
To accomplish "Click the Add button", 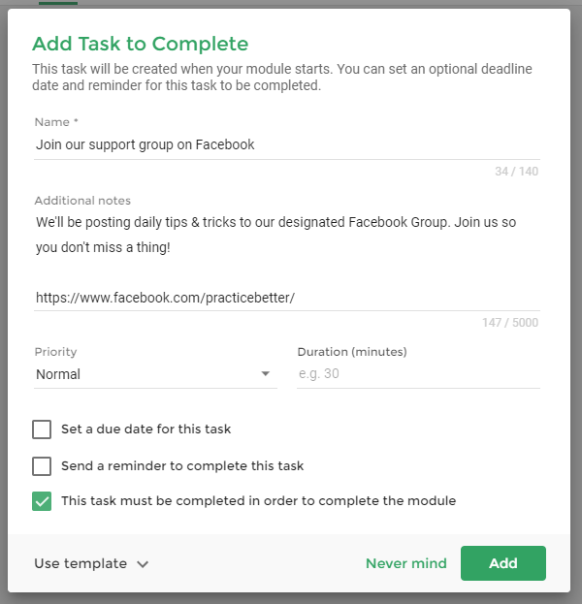I will 503,563.
